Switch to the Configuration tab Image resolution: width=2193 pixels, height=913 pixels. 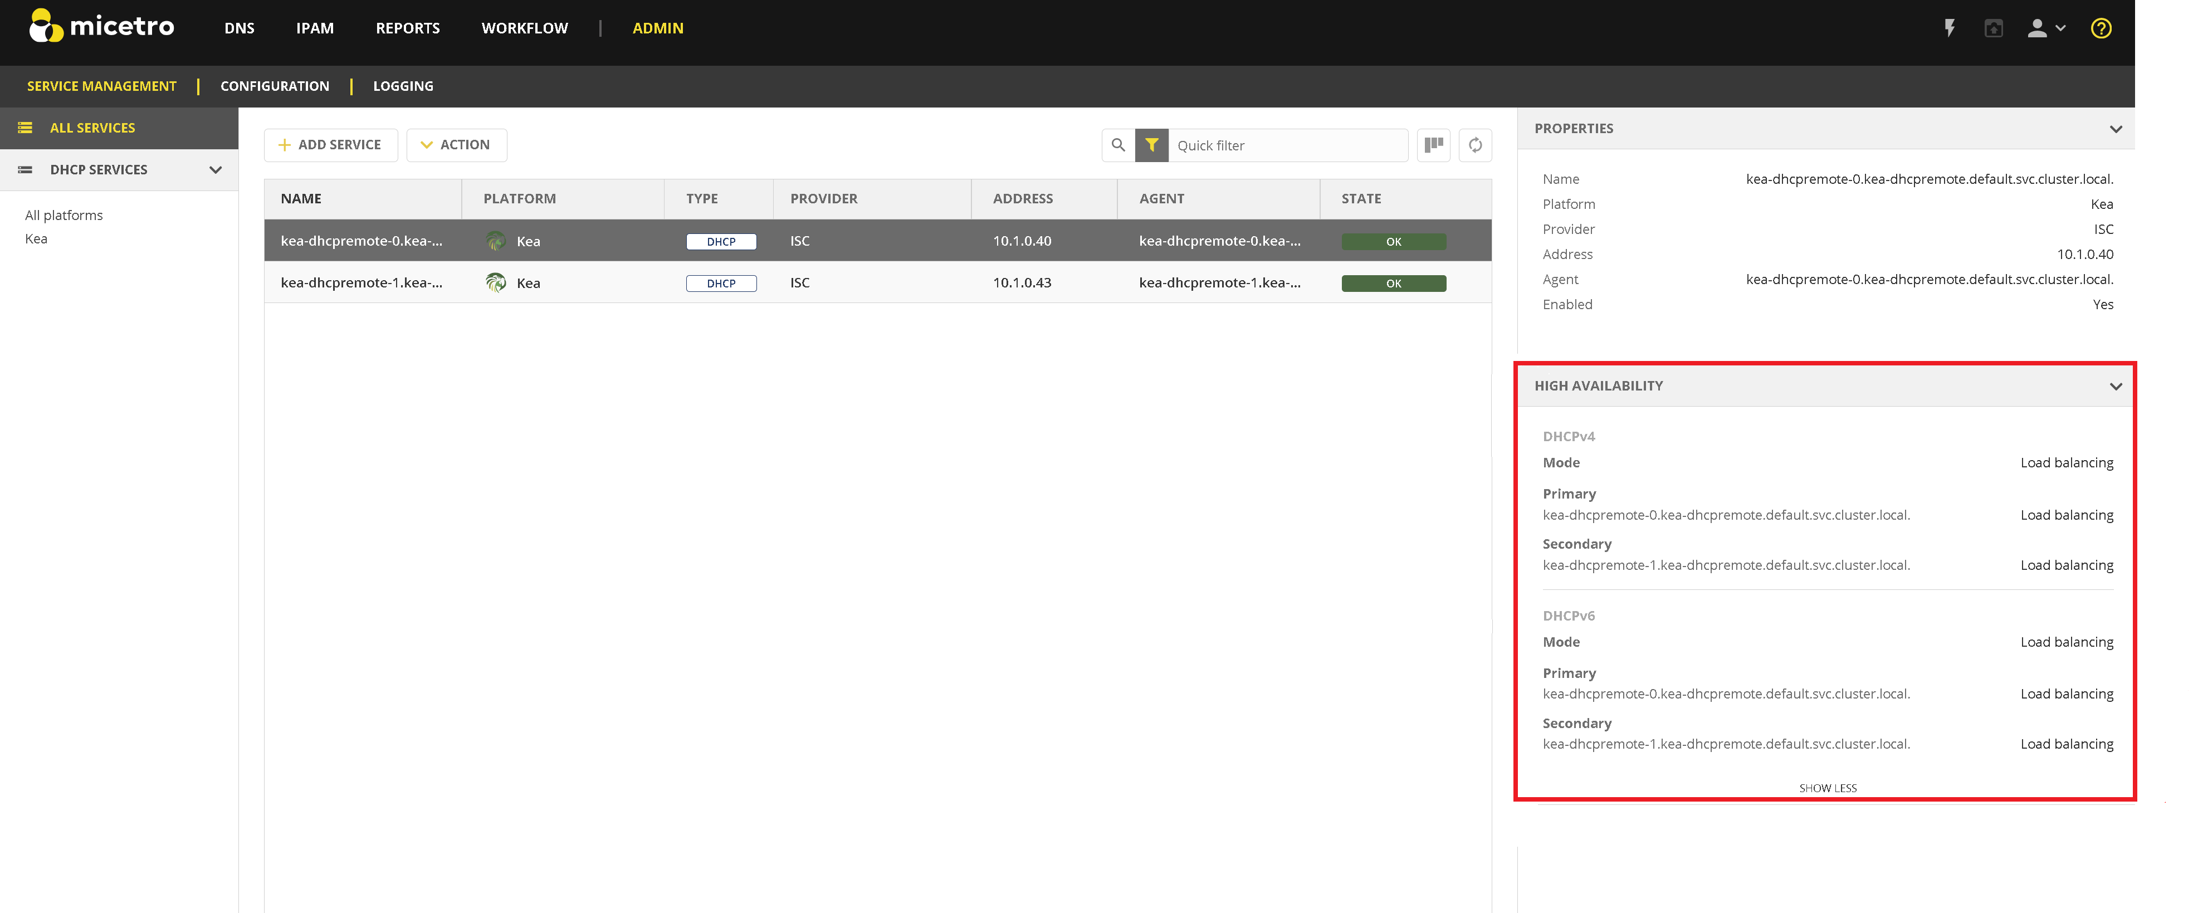274,86
